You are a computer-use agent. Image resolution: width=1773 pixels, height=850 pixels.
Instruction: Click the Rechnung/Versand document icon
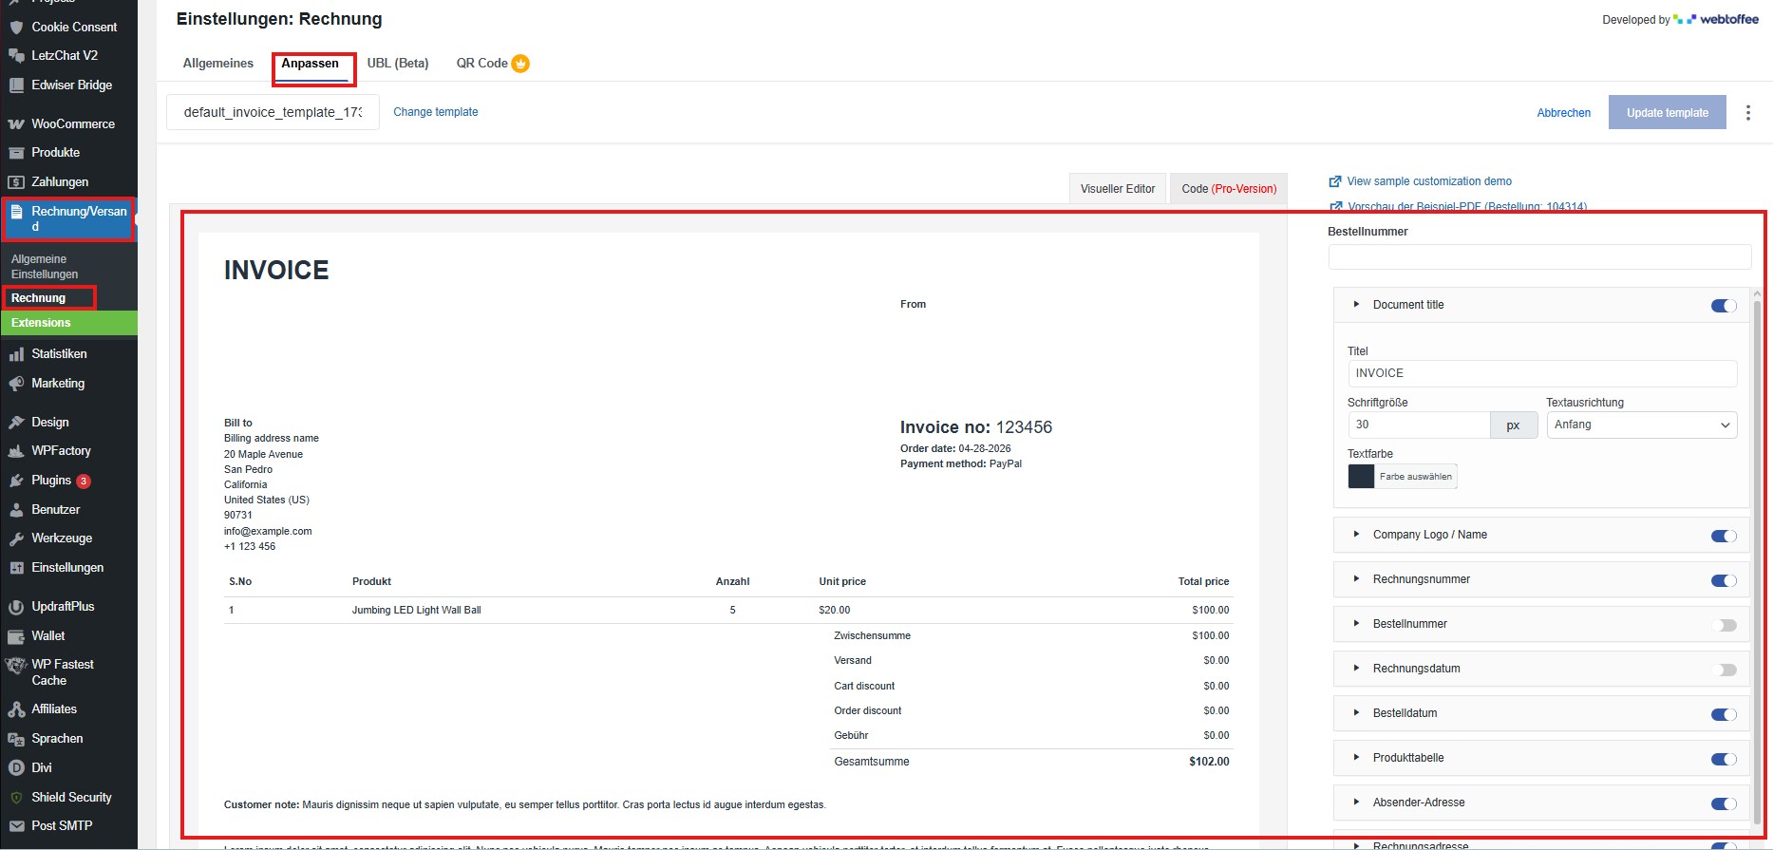point(16,212)
